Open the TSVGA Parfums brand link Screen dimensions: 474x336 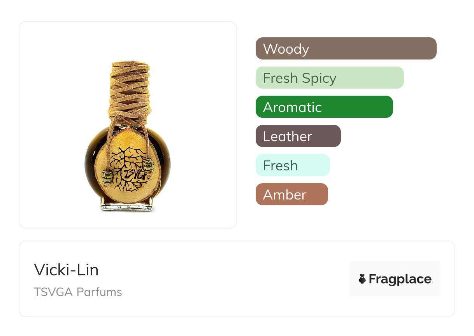(x=78, y=292)
